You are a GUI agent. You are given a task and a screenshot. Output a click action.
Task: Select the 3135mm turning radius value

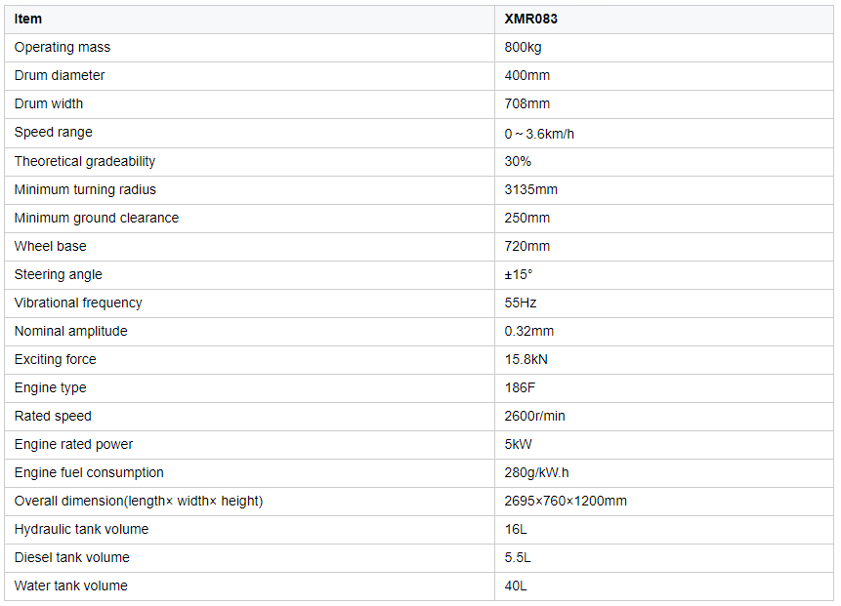coord(530,189)
